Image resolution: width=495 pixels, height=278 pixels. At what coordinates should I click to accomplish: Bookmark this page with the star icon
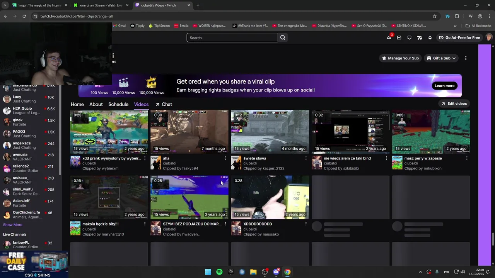tap(435, 16)
